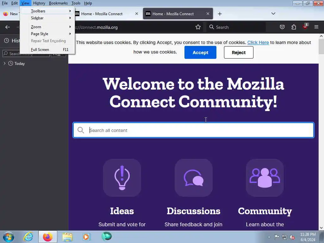Open the Tools menu

pos(76,3)
